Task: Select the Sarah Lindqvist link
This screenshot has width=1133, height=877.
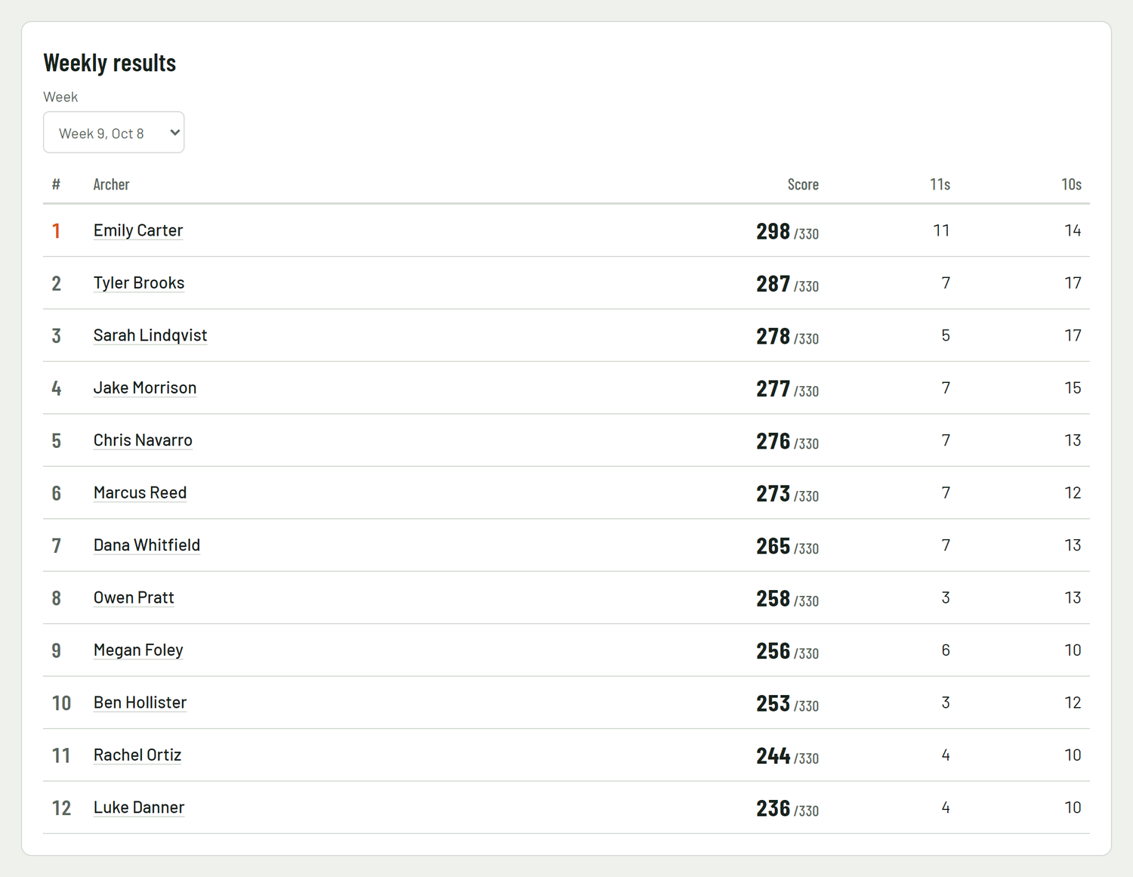Action: pos(150,335)
